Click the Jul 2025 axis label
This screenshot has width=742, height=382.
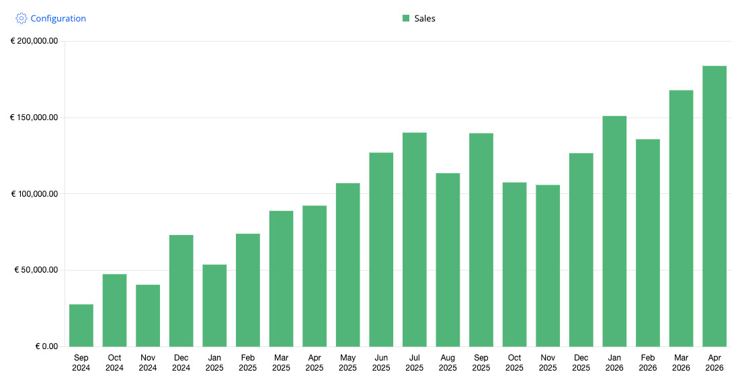[415, 363]
